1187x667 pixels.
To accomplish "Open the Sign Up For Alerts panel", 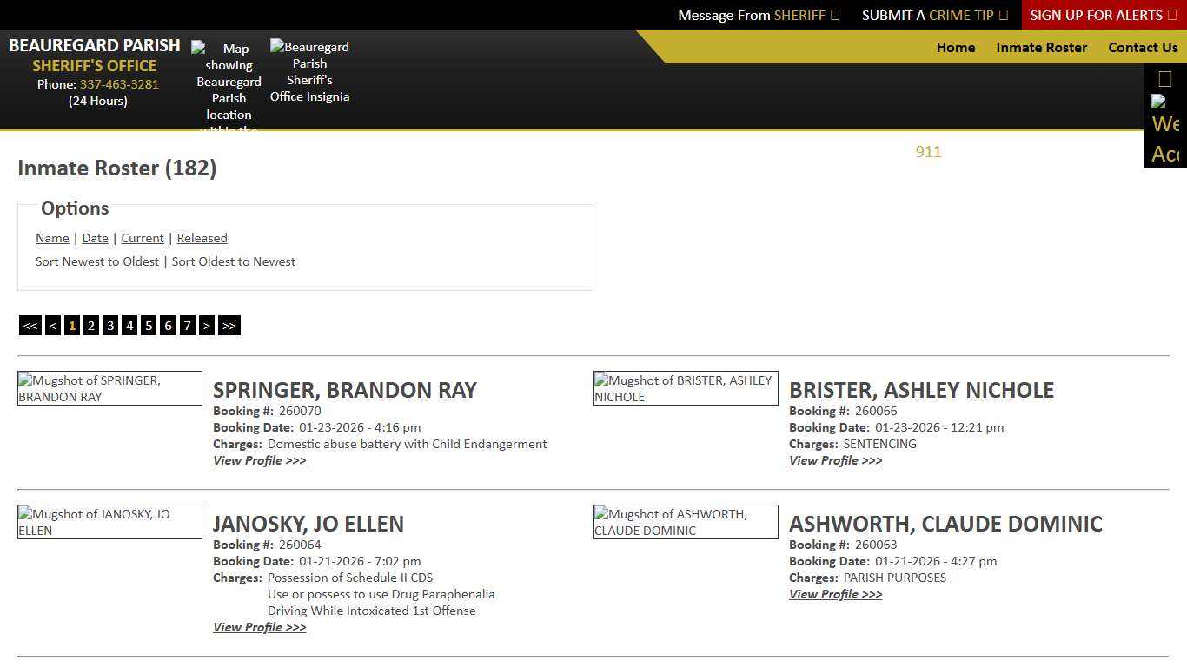I will coord(1102,15).
